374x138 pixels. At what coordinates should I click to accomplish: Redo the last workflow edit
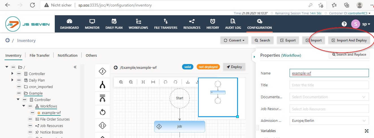point(175,82)
